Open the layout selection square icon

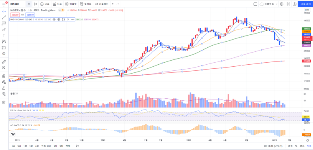coord(255,4)
